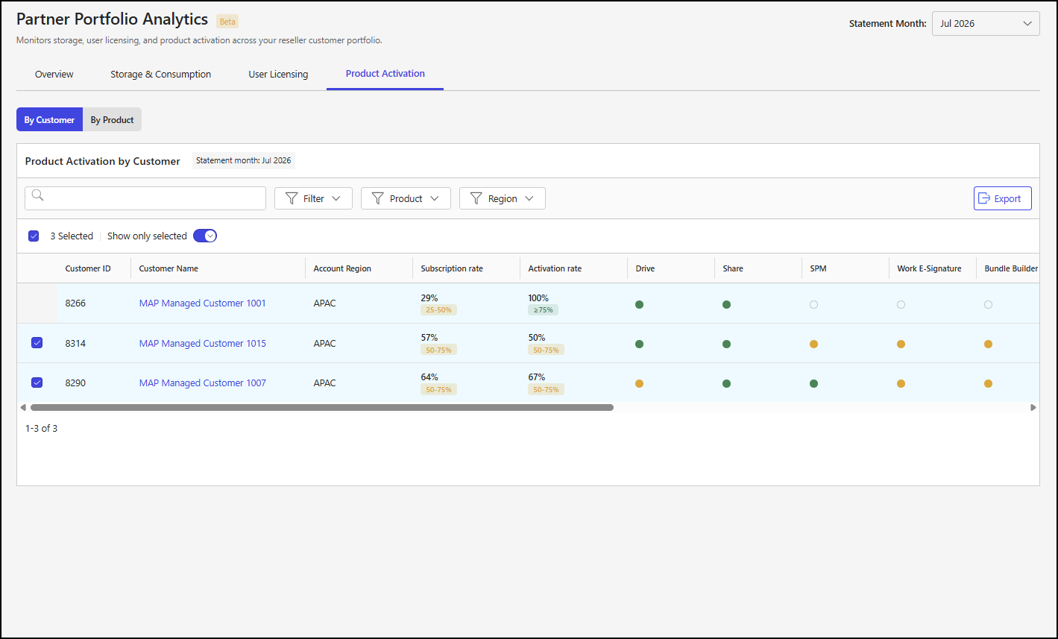Viewport: 1058px width, 639px height.
Task: Click the 100% activation rate value
Action: click(x=538, y=298)
